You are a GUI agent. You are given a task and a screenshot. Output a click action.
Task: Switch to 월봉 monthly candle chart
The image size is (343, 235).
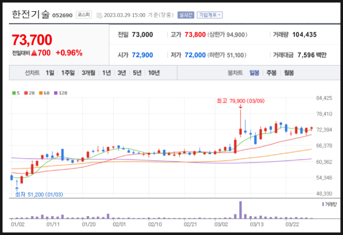[289, 73]
